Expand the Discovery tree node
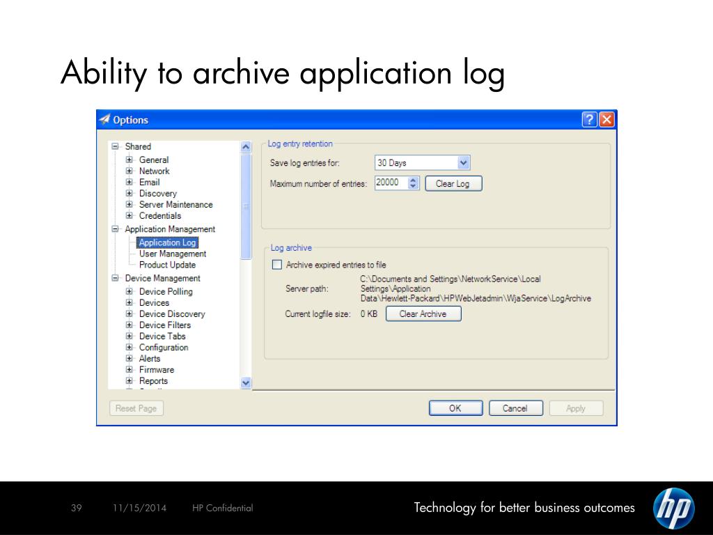 129,194
